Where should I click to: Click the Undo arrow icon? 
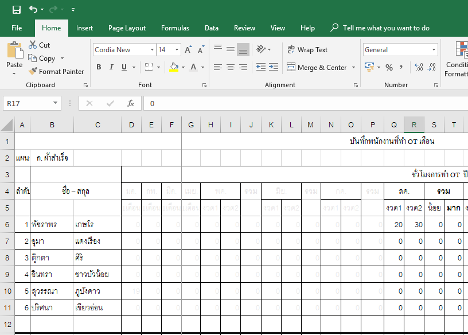33,10
